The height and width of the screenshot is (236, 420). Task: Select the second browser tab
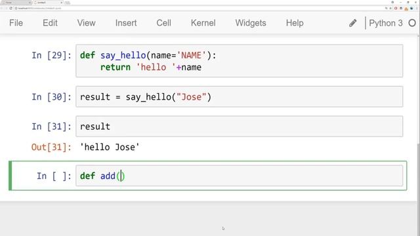pos(48,3)
